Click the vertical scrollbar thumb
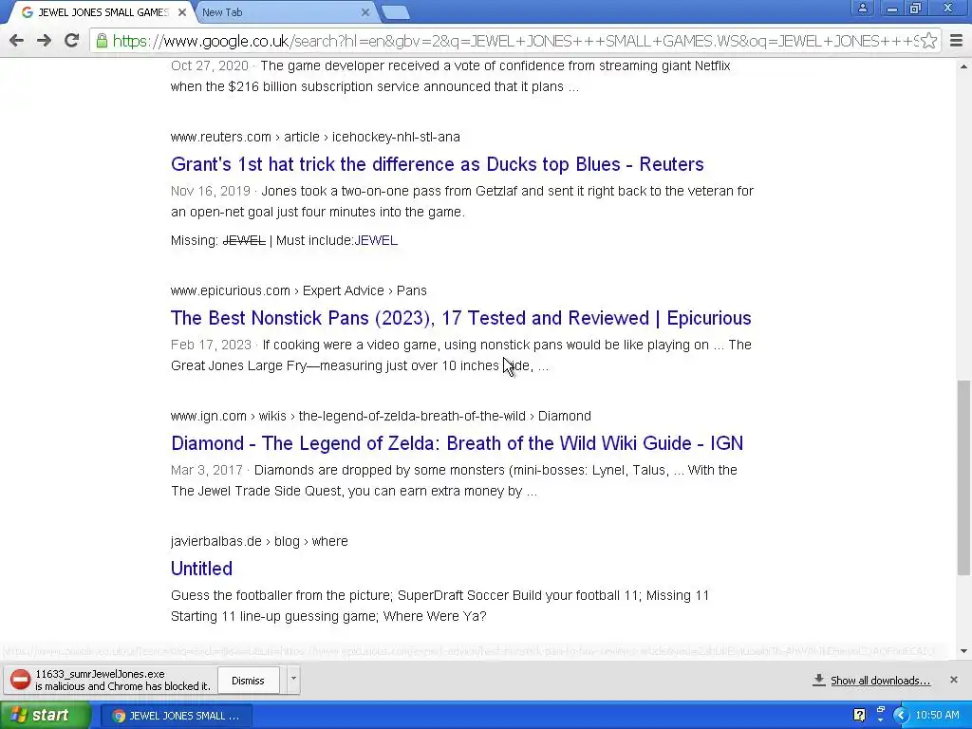Viewport: 972px width, 729px height. 964,478
